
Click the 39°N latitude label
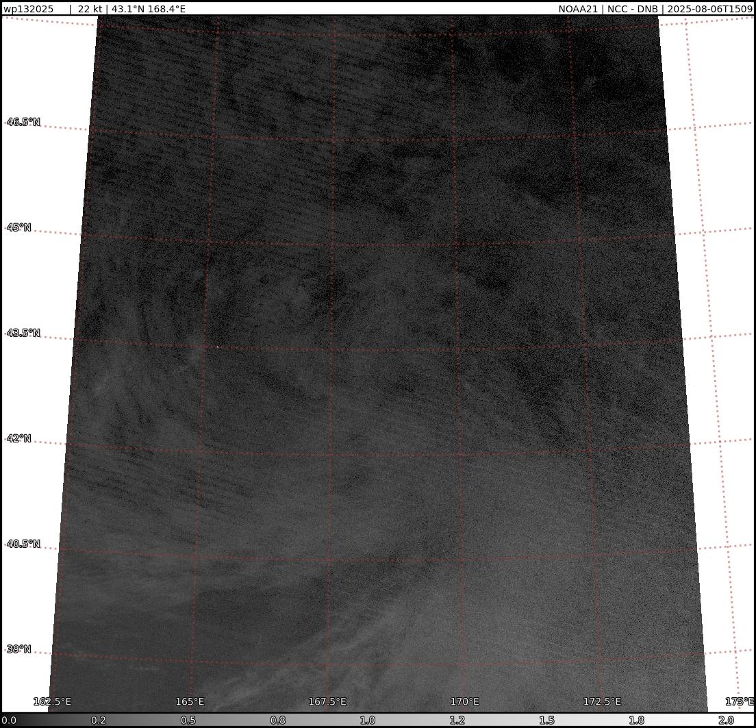[19, 649]
